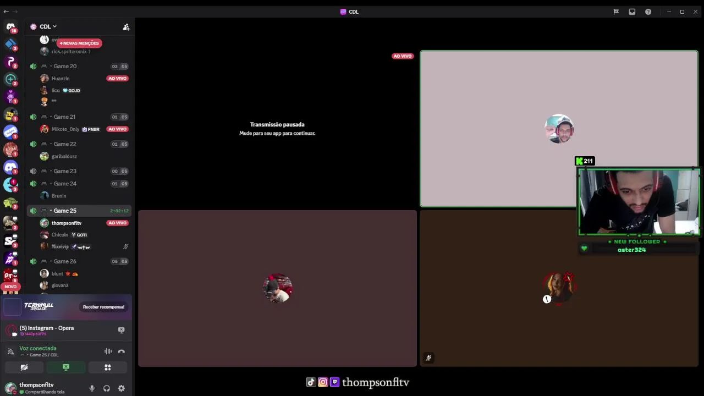This screenshot has height=396, width=704.
Task: Open the white S server icon
Action: pyautogui.click(x=10, y=240)
